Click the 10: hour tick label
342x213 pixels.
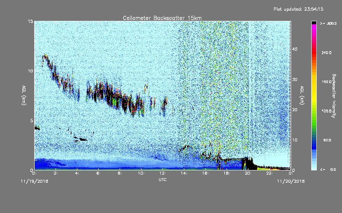point(142,173)
